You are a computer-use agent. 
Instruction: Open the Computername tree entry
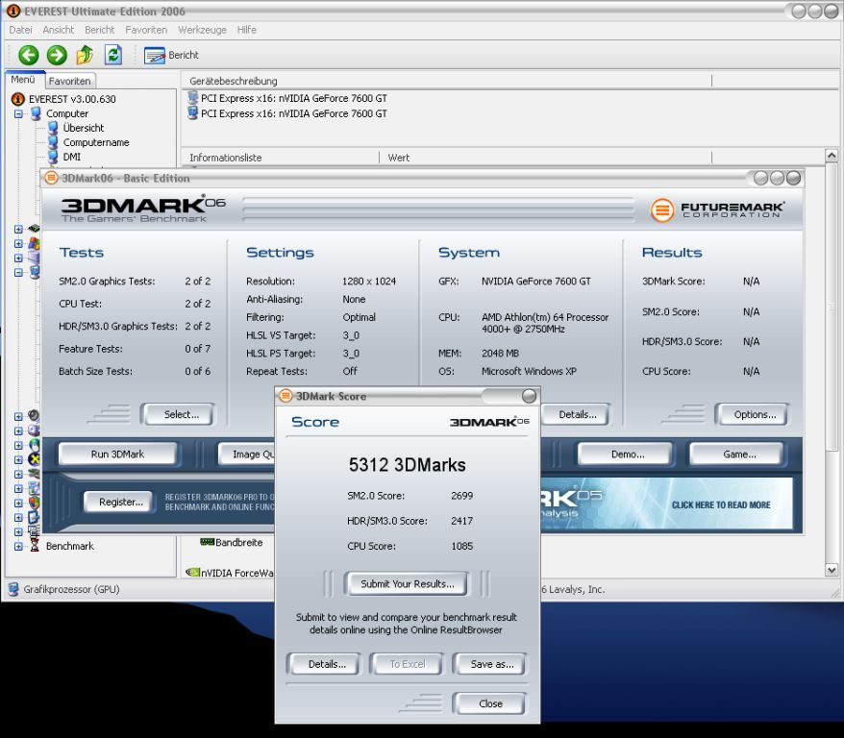[x=96, y=142]
